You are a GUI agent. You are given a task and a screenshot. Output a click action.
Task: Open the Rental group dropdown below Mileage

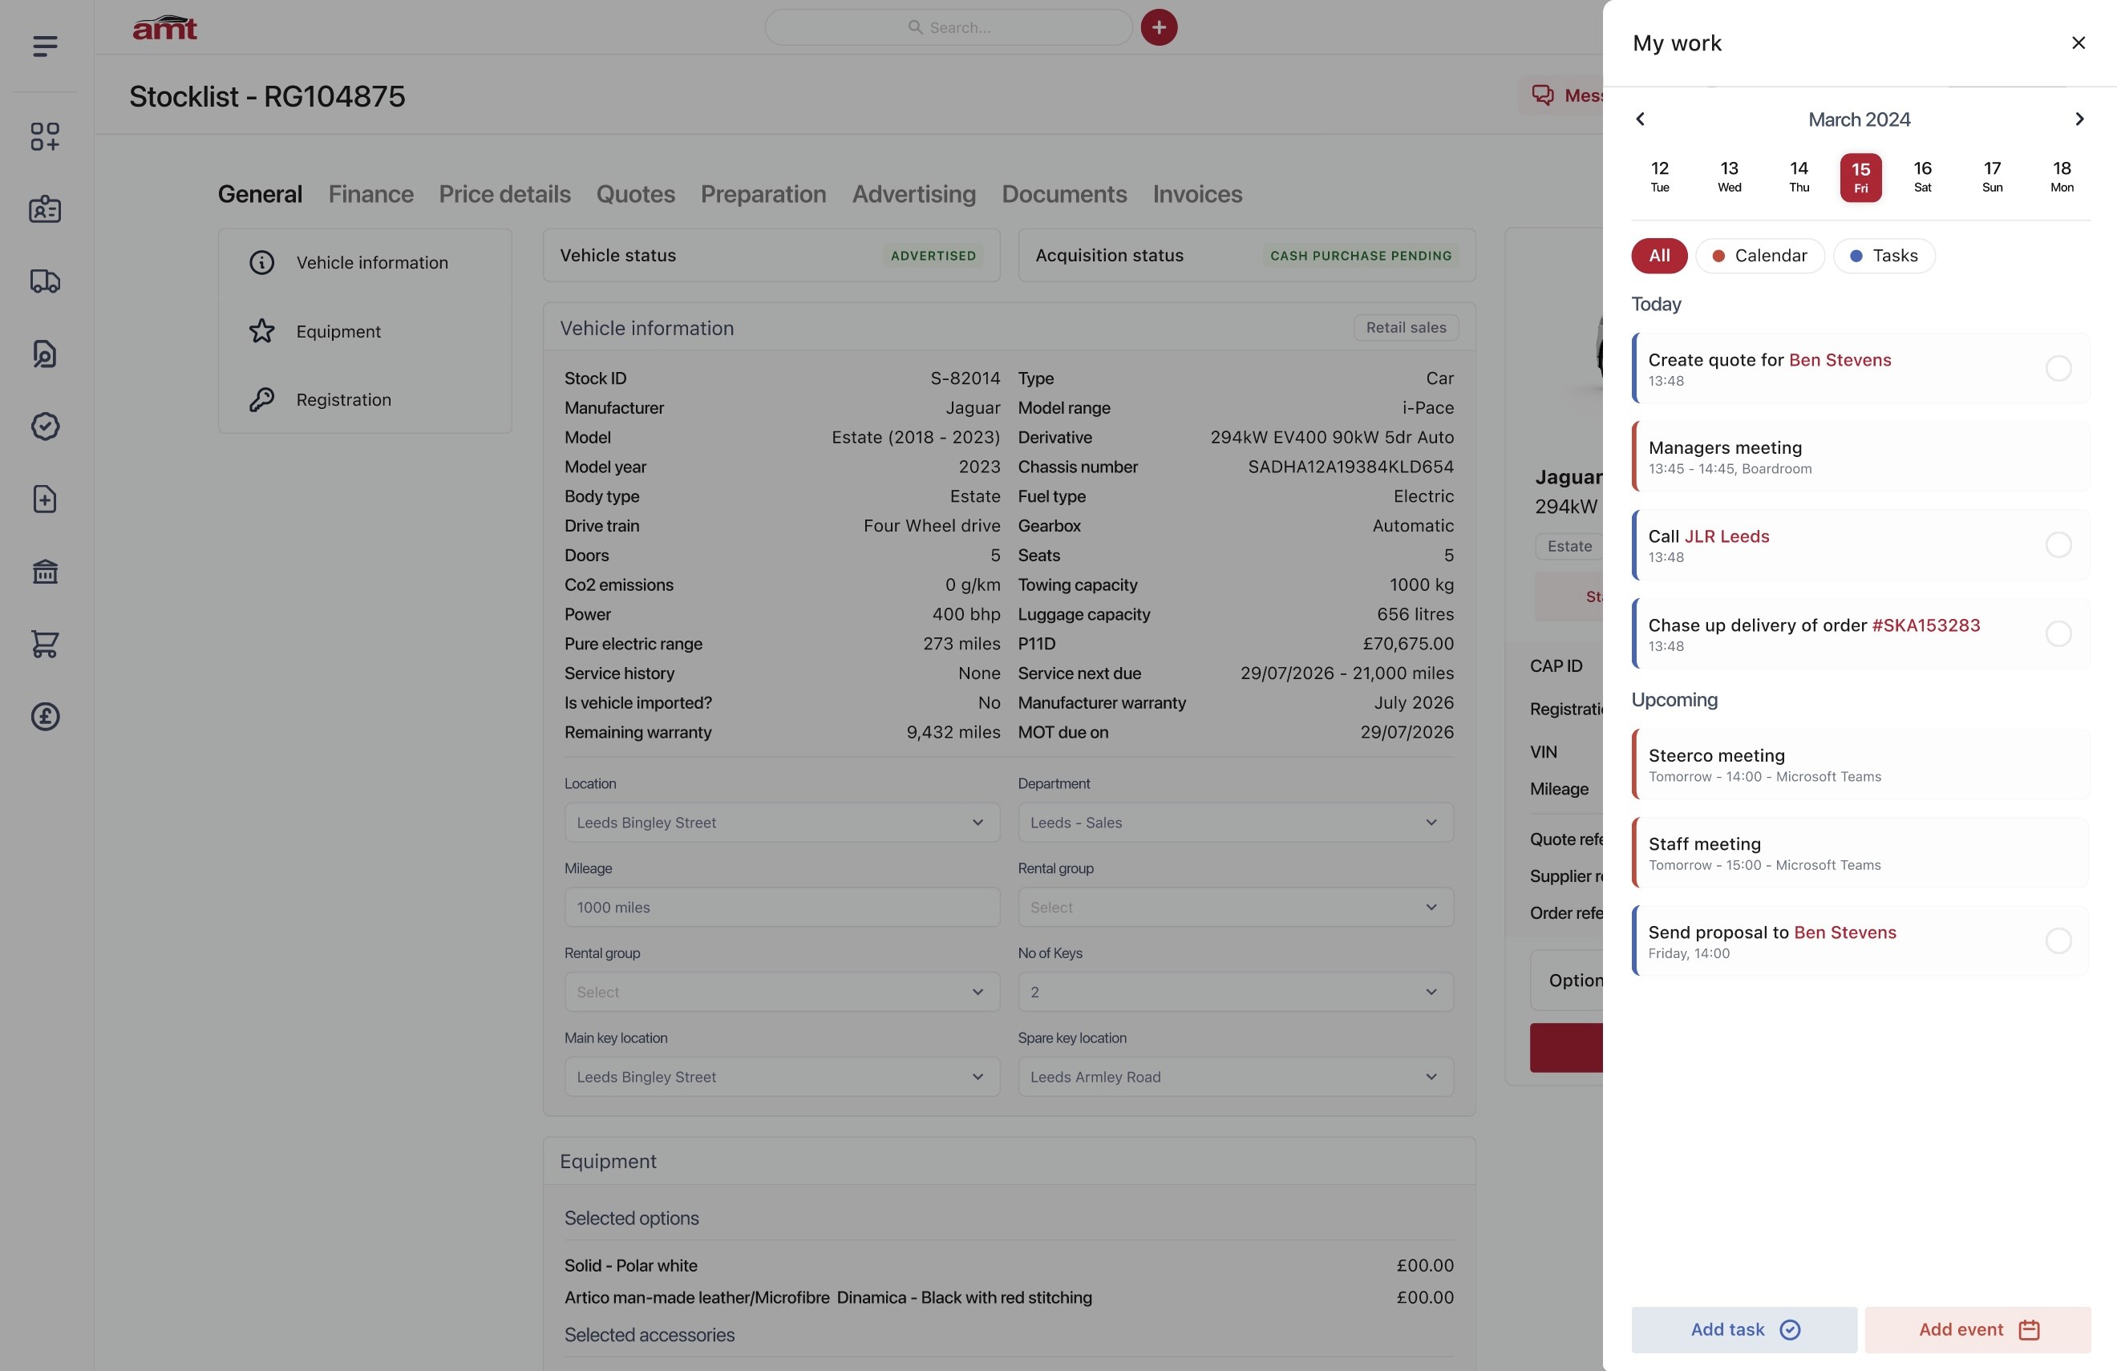tap(782, 993)
